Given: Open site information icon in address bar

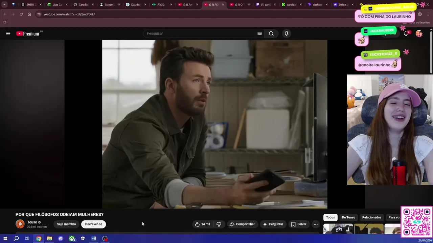Looking at the screenshot, I should click(x=39, y=14).
